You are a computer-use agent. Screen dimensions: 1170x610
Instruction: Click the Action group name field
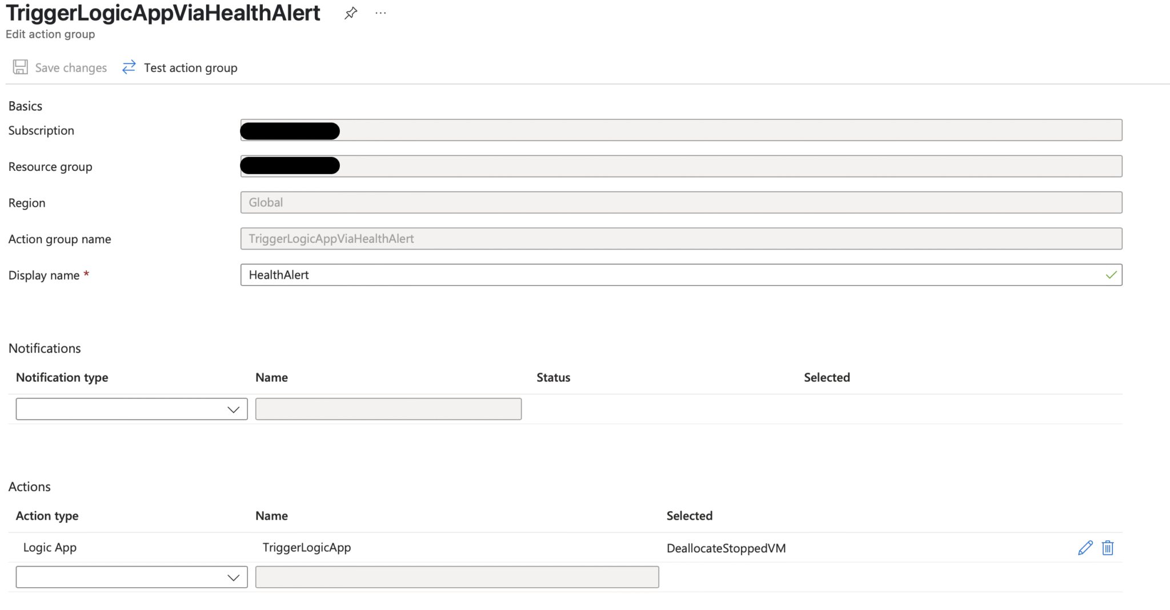pyautogui.click(x=681, y=239)
